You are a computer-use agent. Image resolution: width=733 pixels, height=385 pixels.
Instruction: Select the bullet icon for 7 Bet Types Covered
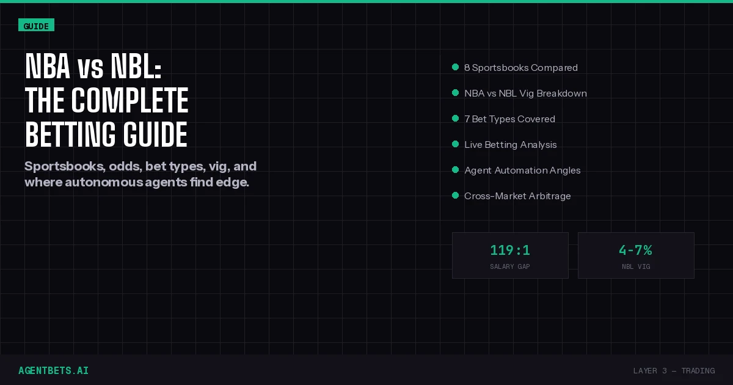coord(455,119)
